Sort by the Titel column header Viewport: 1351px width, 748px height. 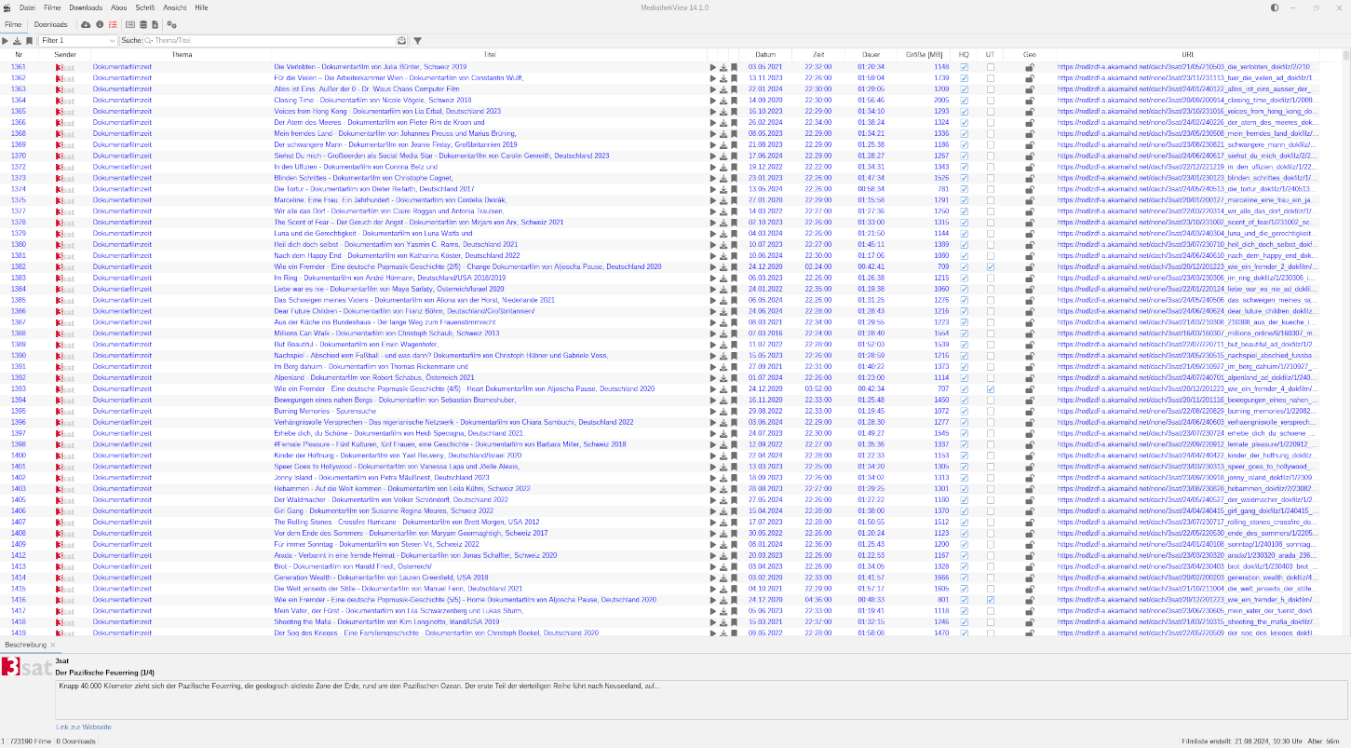490,55
